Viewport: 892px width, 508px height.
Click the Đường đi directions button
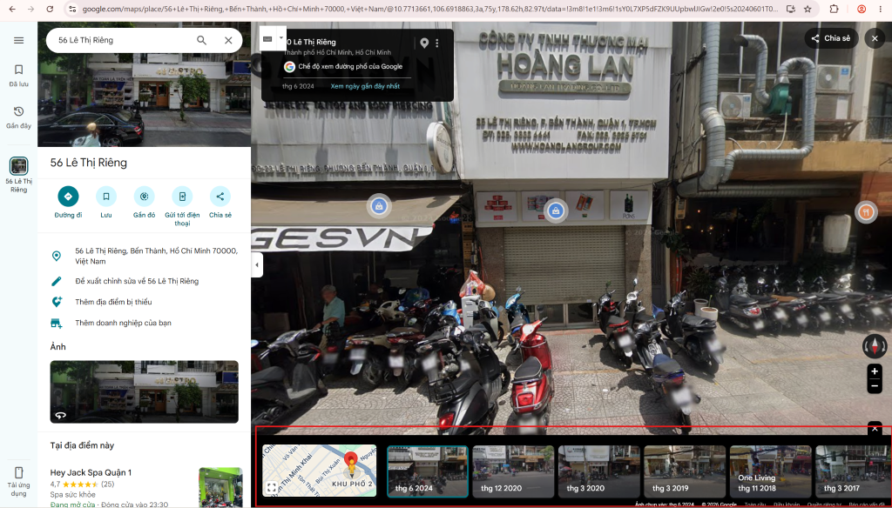click(68, 203)
